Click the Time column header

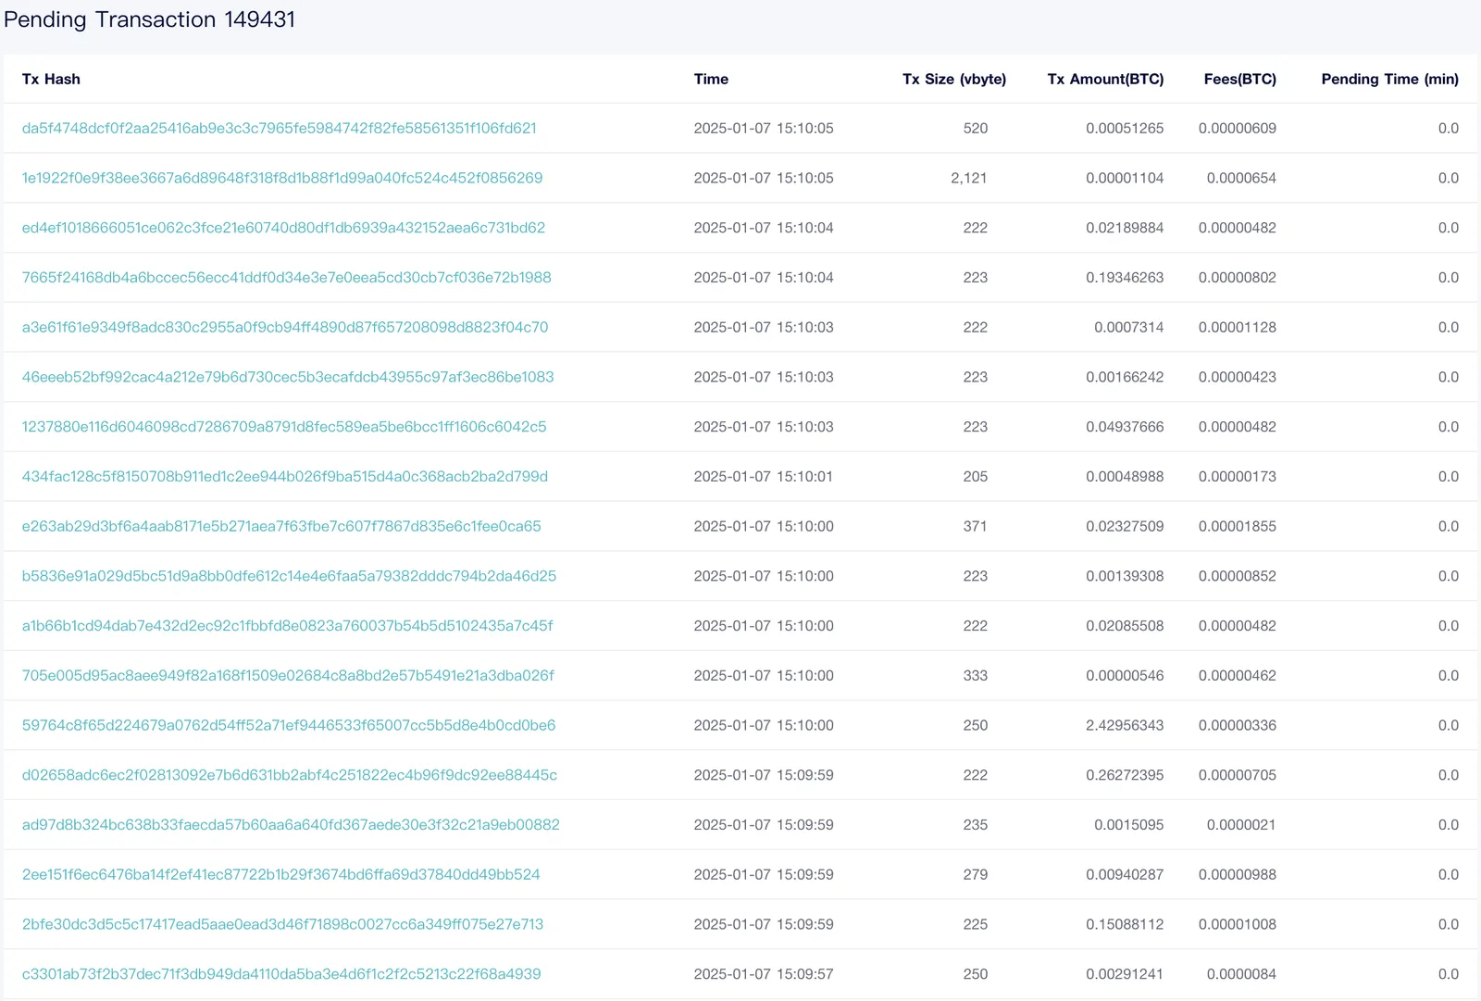click(711, 79)
